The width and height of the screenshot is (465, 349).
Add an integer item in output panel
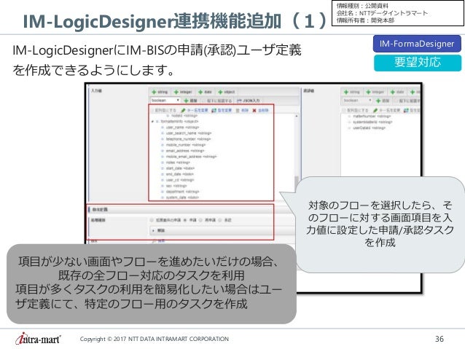[x=375, y=93]
